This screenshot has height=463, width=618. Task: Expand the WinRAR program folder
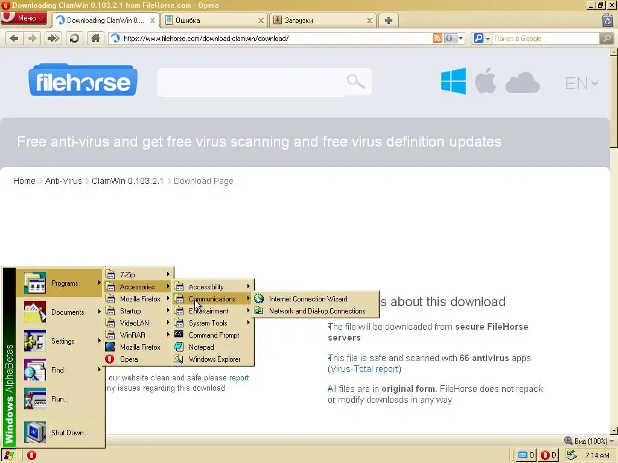click(x=138, y=335)
